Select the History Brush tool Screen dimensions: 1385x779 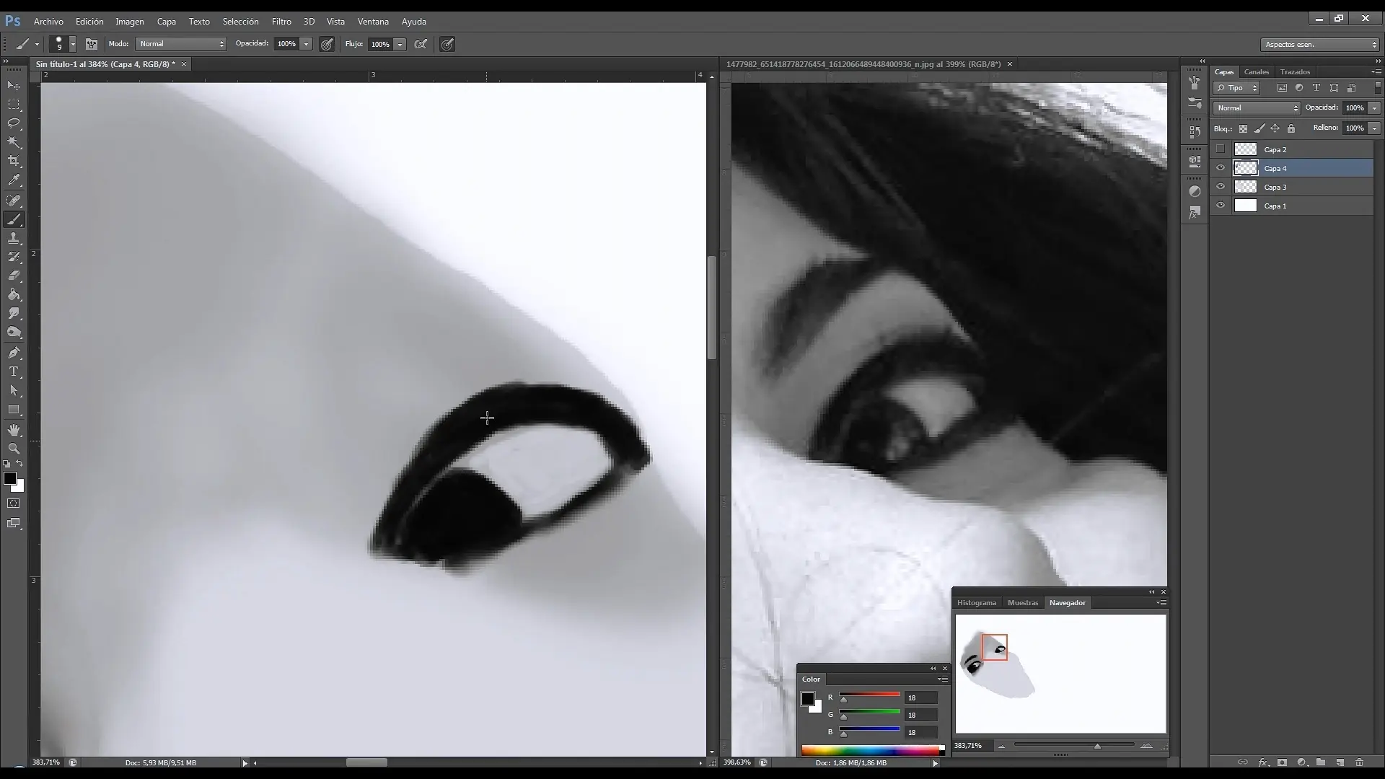coord(14,257)
